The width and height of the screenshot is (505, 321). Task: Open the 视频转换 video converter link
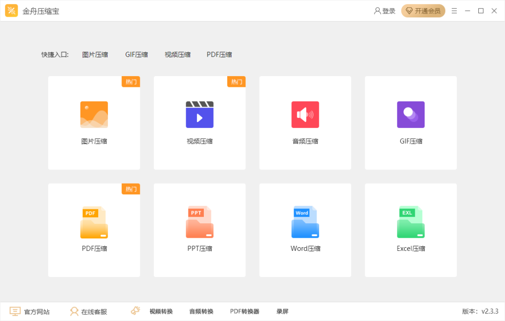(161, 311)
